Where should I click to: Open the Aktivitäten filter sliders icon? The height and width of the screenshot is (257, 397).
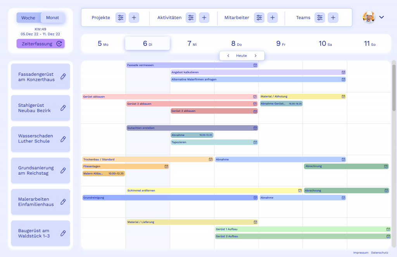191,17
